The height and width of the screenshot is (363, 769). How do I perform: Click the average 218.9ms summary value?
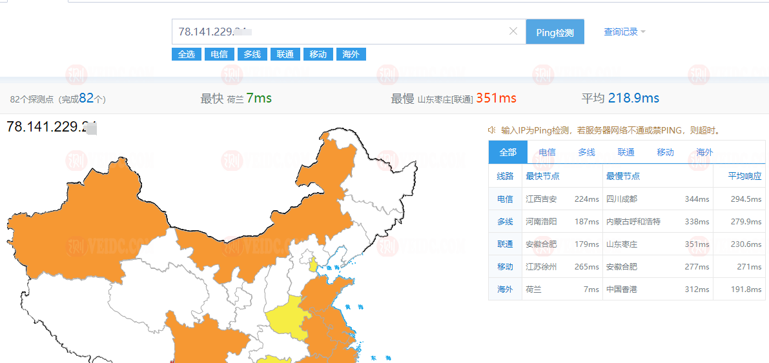coord(633,98)
